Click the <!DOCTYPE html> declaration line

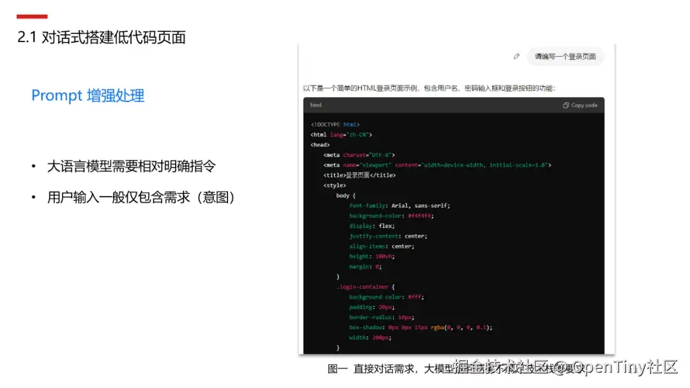[334, 124]
